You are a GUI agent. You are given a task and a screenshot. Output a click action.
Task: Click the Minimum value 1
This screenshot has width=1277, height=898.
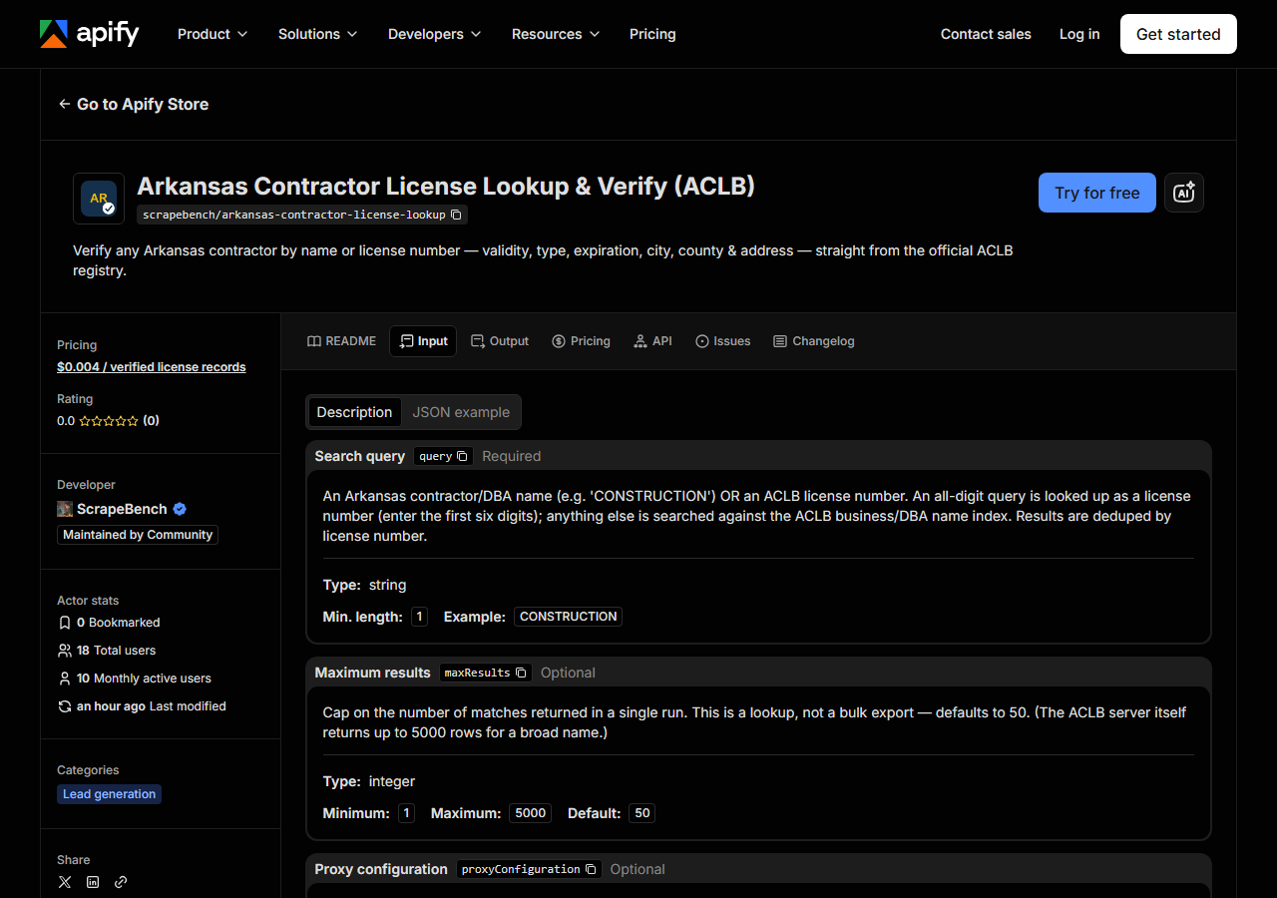pos(406,813)
